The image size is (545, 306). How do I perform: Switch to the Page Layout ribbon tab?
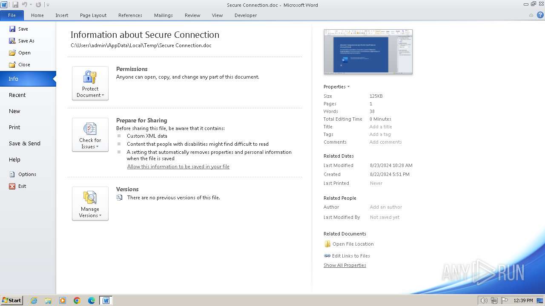click(x=93, y=15)
